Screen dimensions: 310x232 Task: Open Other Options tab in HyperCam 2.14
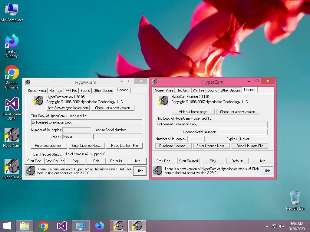click(230, 90)
